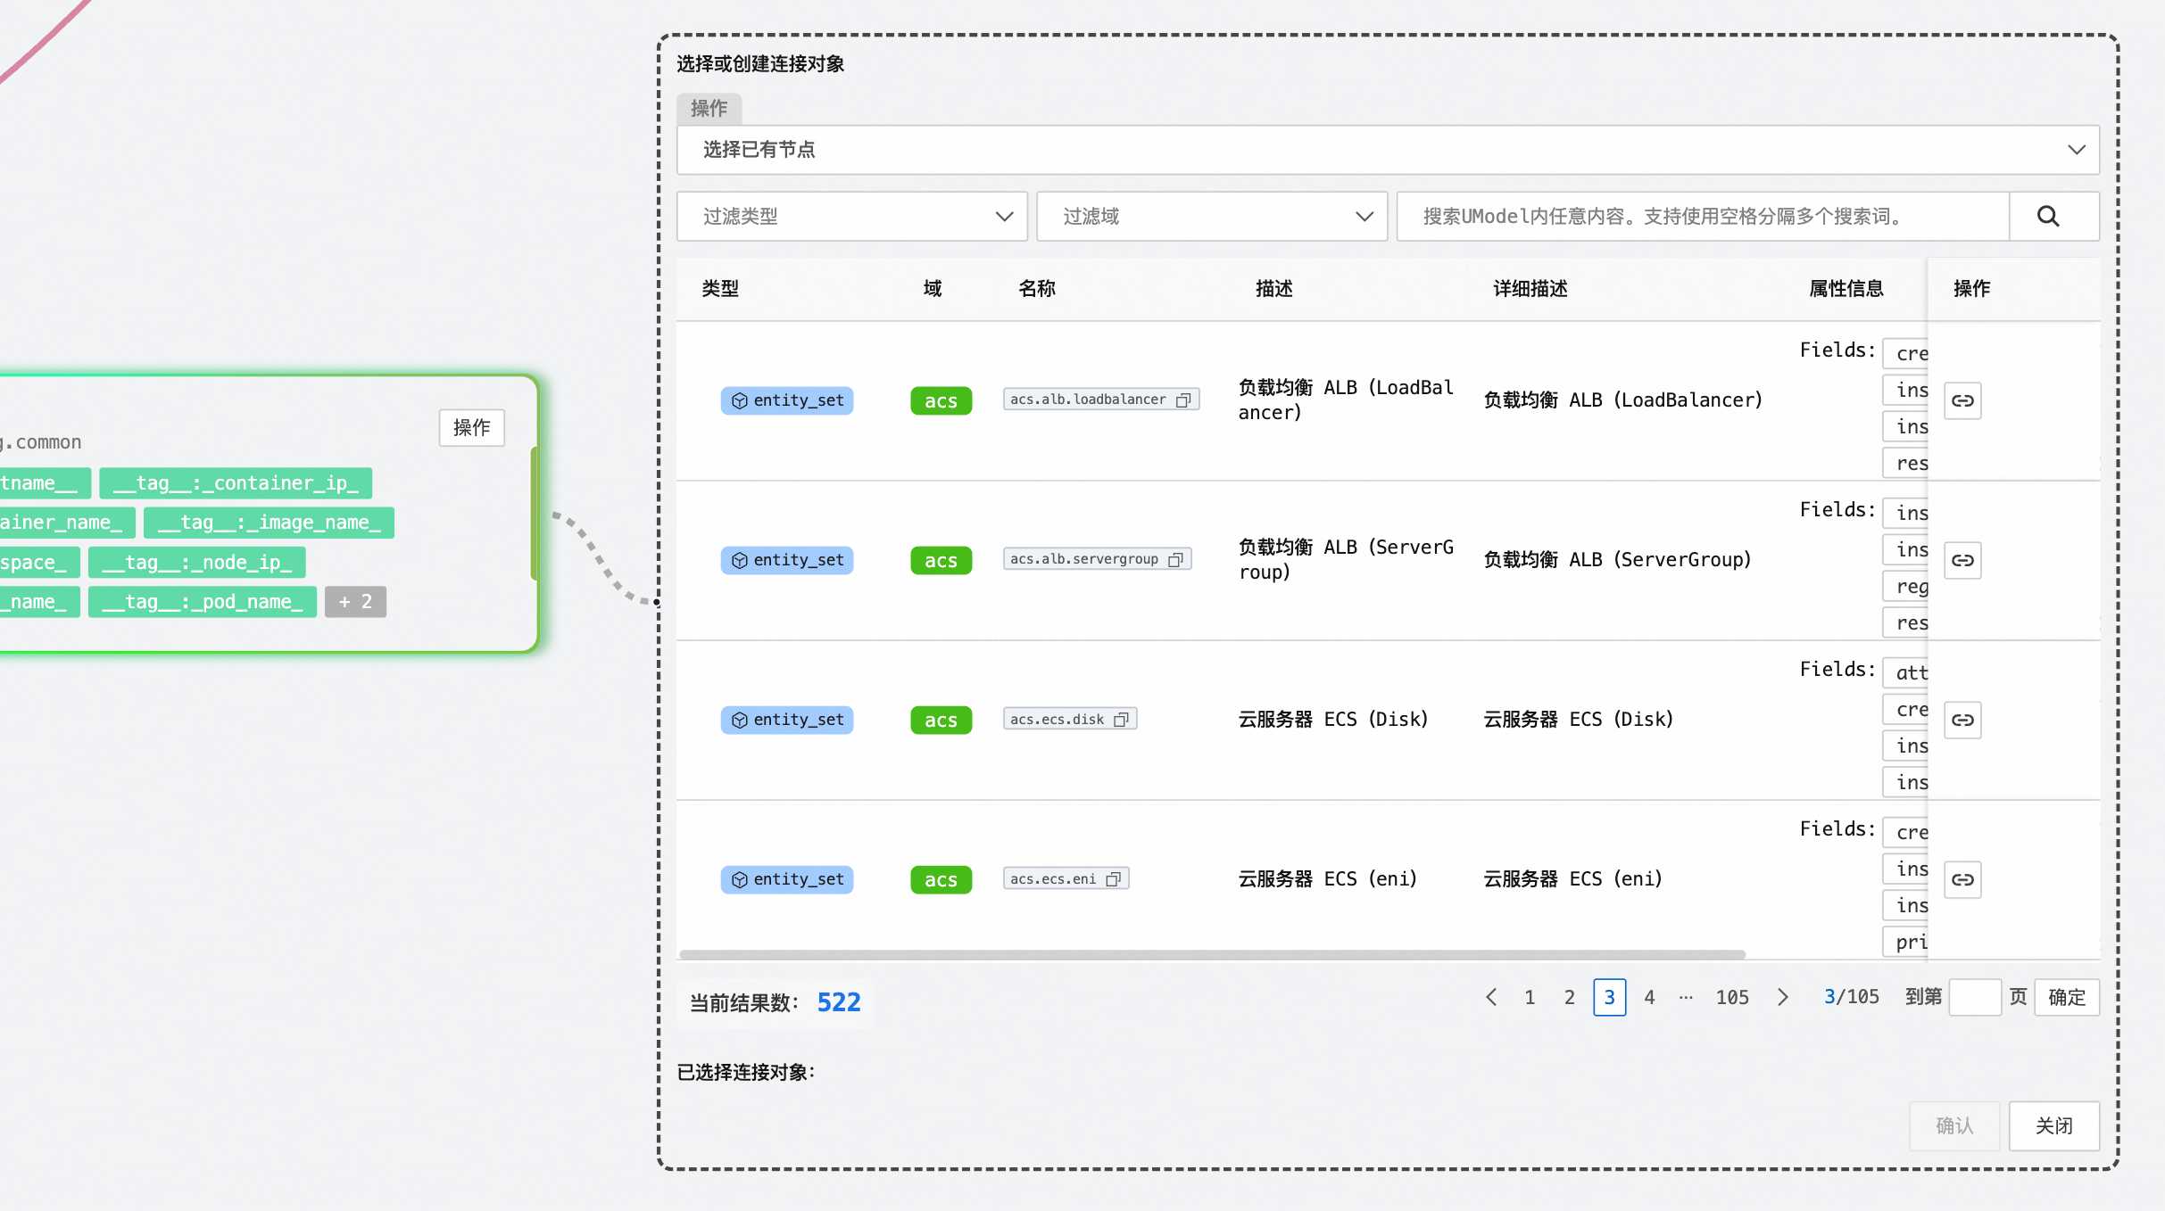This screenshot has height=1211, width=2165.
Task: Click the 详细描述 column header
Action: [1530, 288]
